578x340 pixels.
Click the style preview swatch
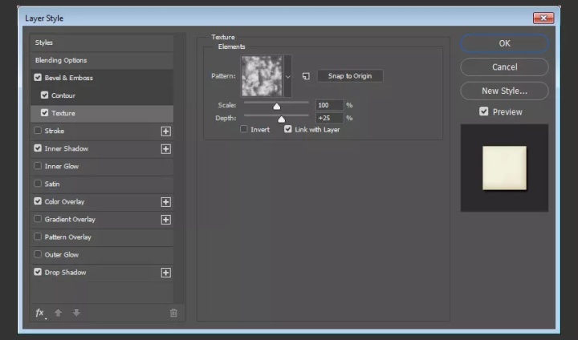504,168
